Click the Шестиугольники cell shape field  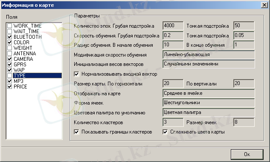pyautogui.click(x=209, y=103)
